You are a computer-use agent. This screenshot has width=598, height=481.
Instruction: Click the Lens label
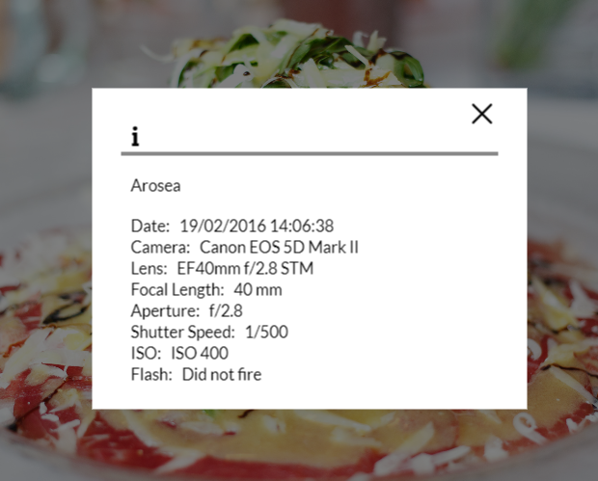[x=149, y=268]
